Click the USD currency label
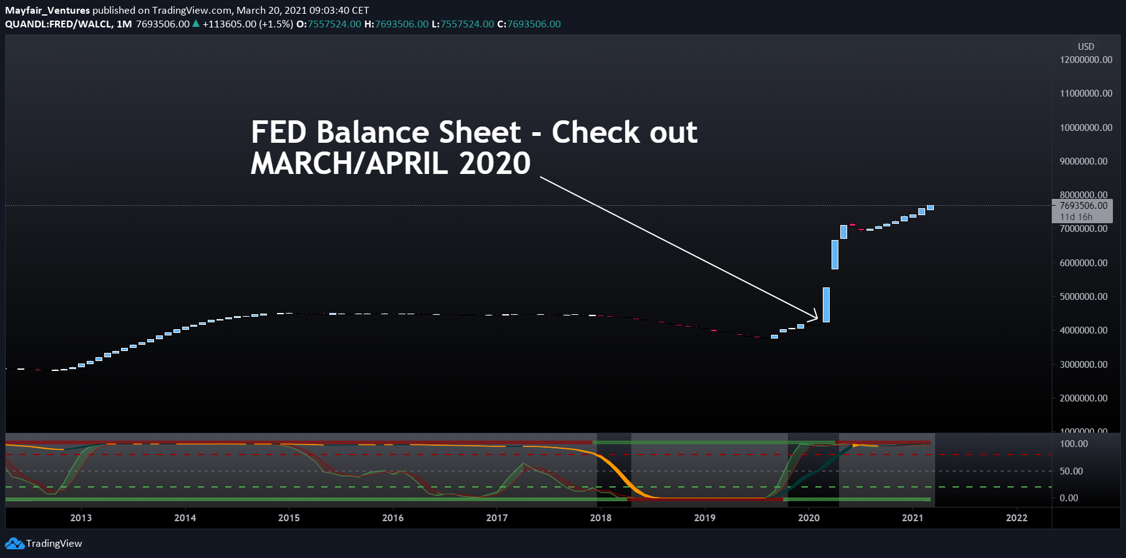 pyautogui.click(x=1086, y=47)
